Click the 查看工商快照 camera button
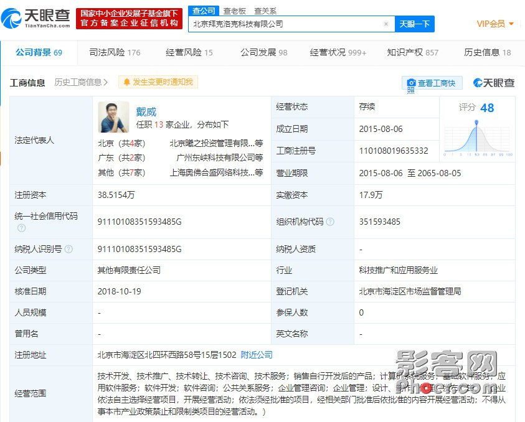This screenshot has width=525, height=422. [432, 83]
